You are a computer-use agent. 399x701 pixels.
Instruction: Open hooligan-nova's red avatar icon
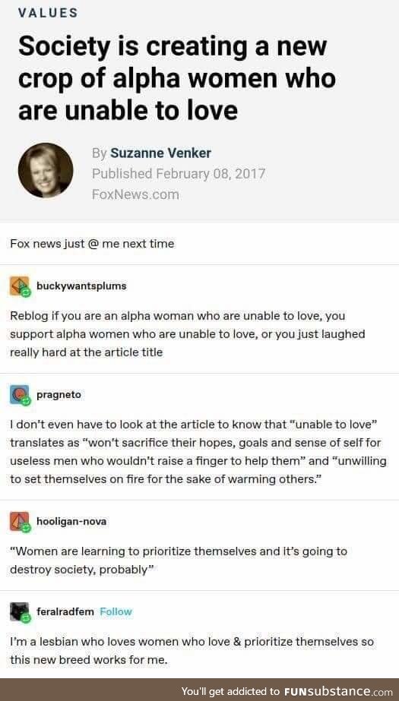19,521
